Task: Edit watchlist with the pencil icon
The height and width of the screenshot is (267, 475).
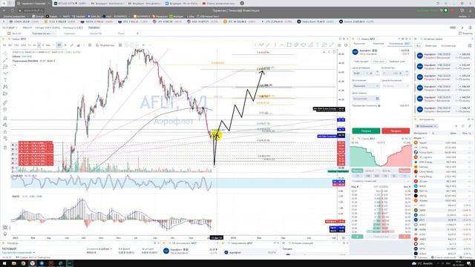Action: [x=470, y=126]
